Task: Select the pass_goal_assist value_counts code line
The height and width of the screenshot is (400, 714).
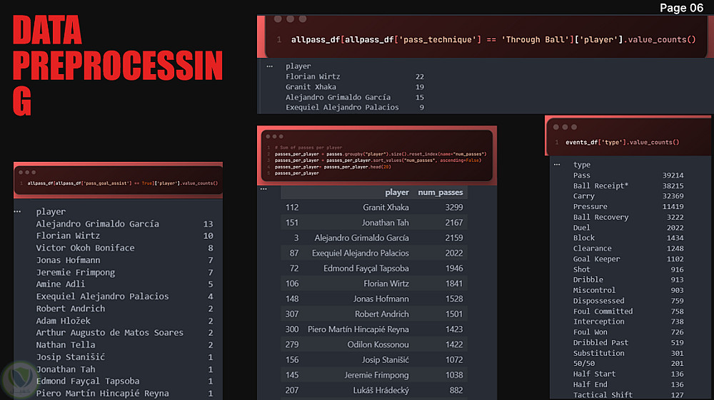Action: pyautogui.click(x=123, y=183)
